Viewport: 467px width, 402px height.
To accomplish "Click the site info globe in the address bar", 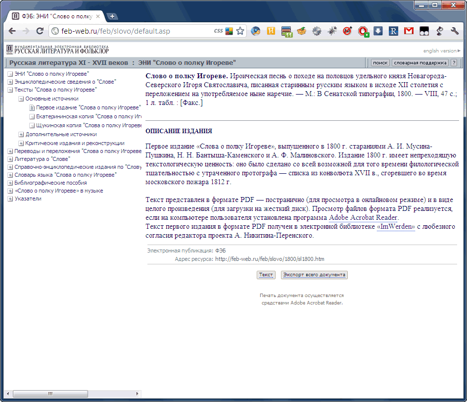I will tap(55, 31).
